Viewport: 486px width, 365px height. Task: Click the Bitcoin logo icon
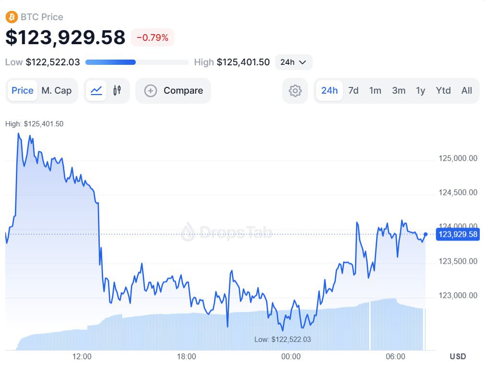[x=11, y=17]
